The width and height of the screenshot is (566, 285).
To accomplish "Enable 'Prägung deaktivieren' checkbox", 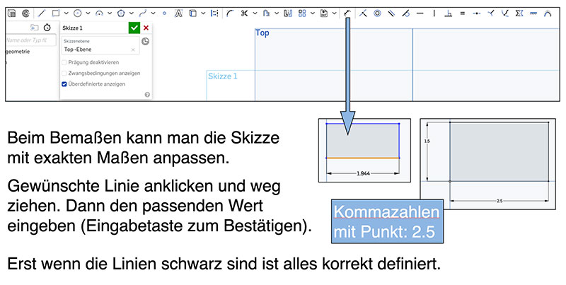I will (x=65, y=62).
